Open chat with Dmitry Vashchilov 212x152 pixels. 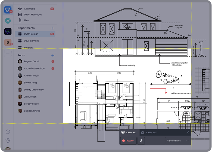(x=34, y=90)
